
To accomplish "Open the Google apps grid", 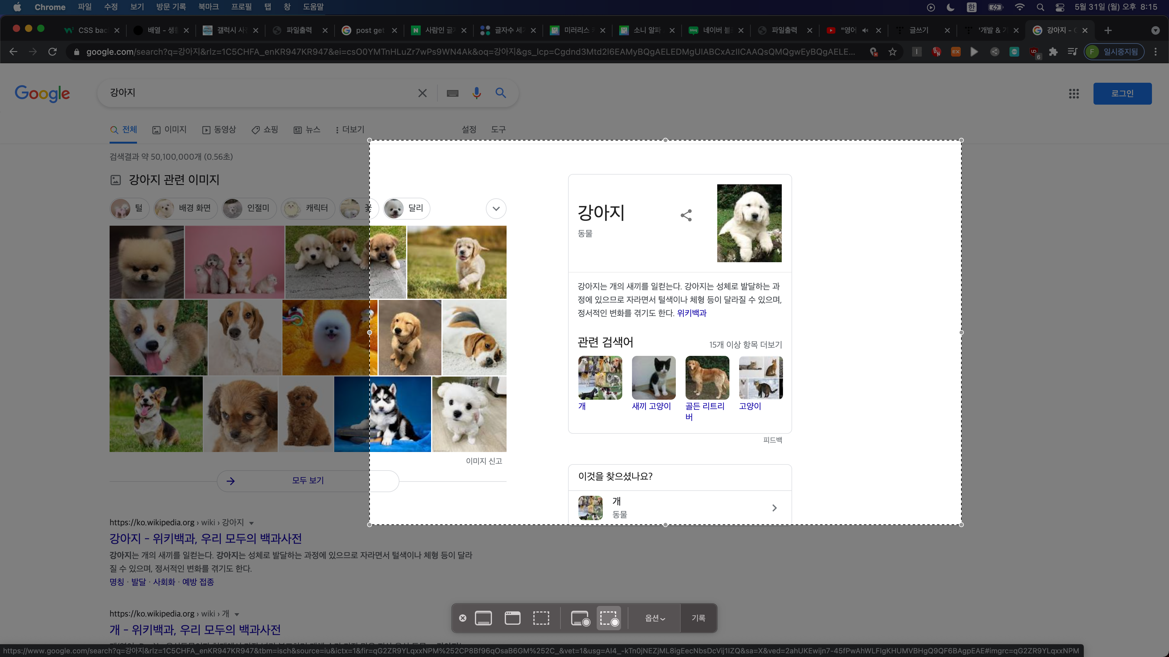I will coord(1074,93).
